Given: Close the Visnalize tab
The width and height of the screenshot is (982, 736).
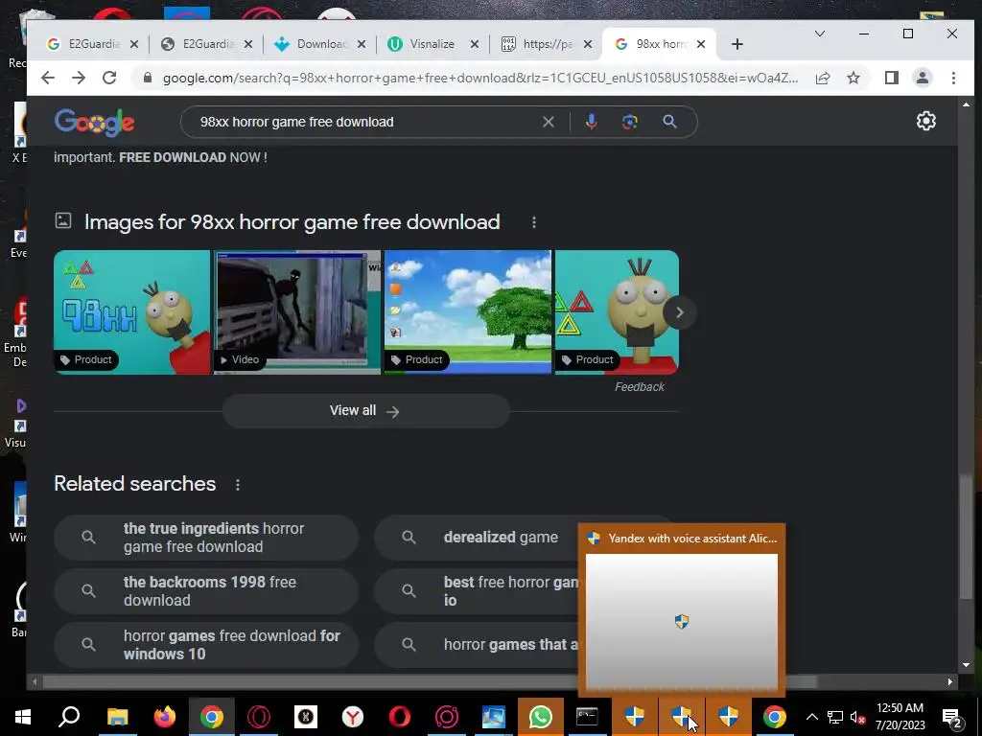Looking at the screenshot, I should [x=474, y=44].
